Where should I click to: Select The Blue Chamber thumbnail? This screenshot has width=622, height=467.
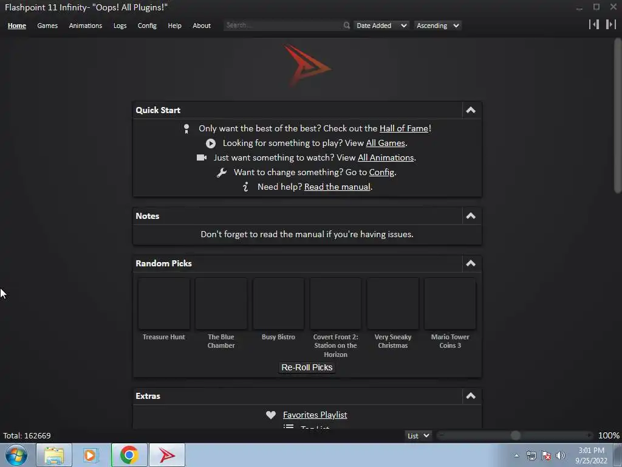click(221, 304)
